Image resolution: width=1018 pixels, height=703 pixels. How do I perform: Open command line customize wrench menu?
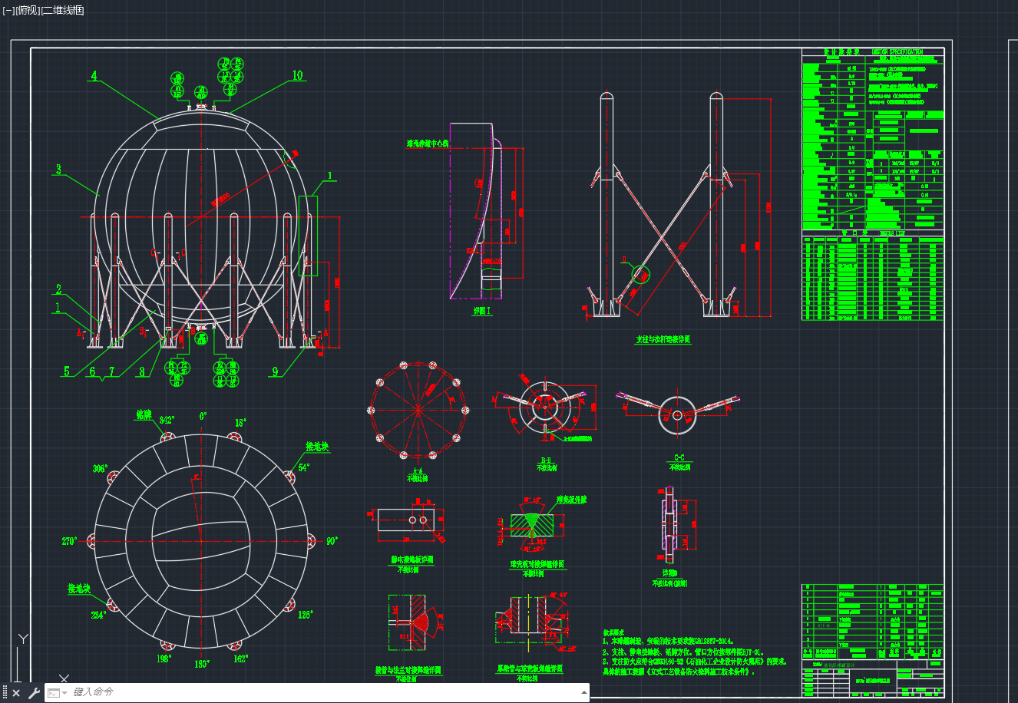(33, 693)
